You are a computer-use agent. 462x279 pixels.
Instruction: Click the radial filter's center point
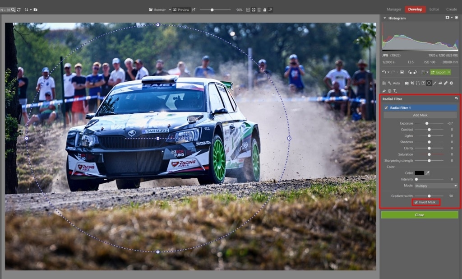pos(158,138)
